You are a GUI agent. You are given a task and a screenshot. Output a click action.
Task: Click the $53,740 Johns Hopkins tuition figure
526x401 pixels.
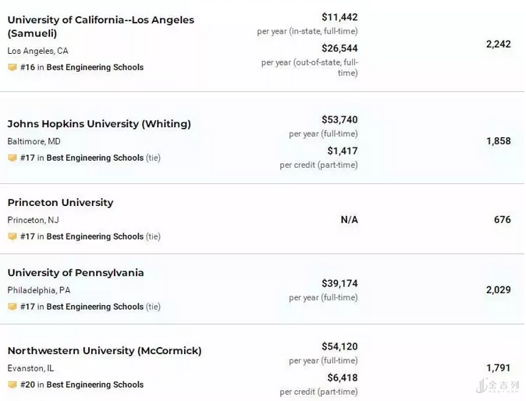tap(339, 120)
